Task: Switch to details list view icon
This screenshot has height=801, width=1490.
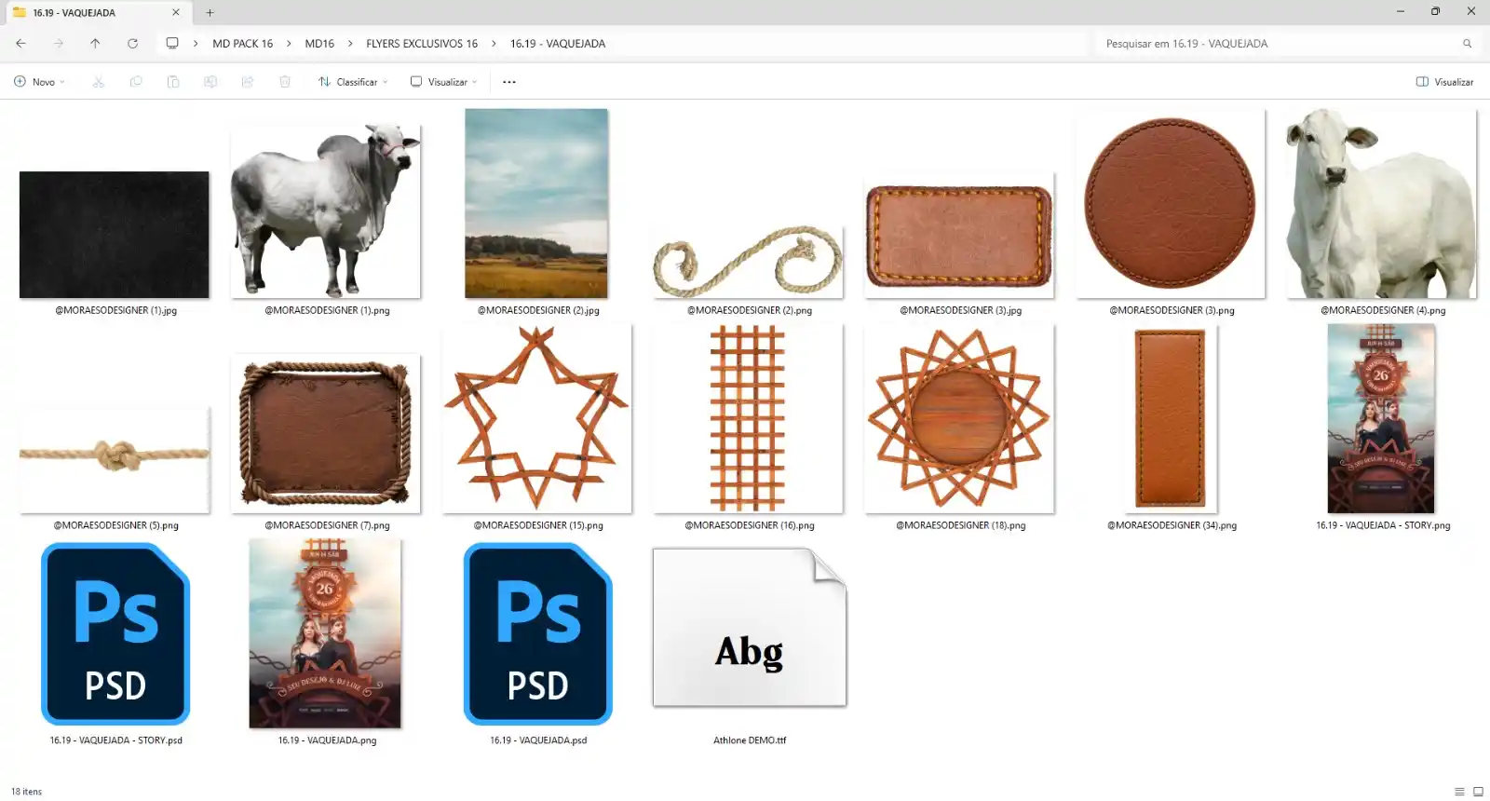Action: point(1459,792)
